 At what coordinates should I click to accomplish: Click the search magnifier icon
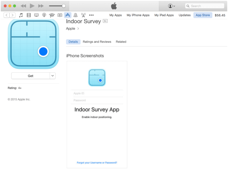[188, 6]
